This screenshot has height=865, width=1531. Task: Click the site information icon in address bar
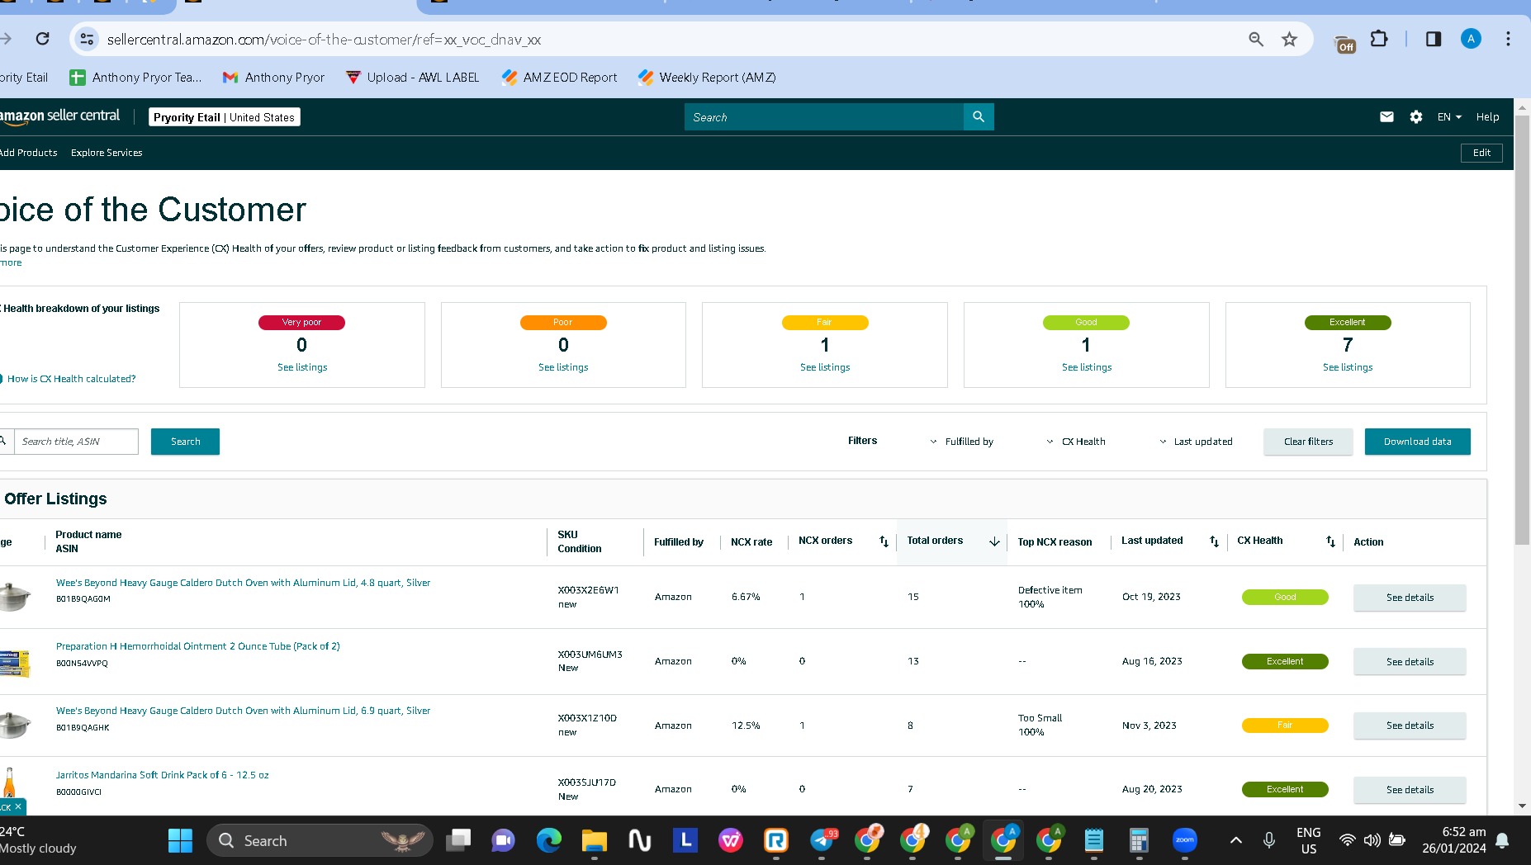(x=87, y=39)
